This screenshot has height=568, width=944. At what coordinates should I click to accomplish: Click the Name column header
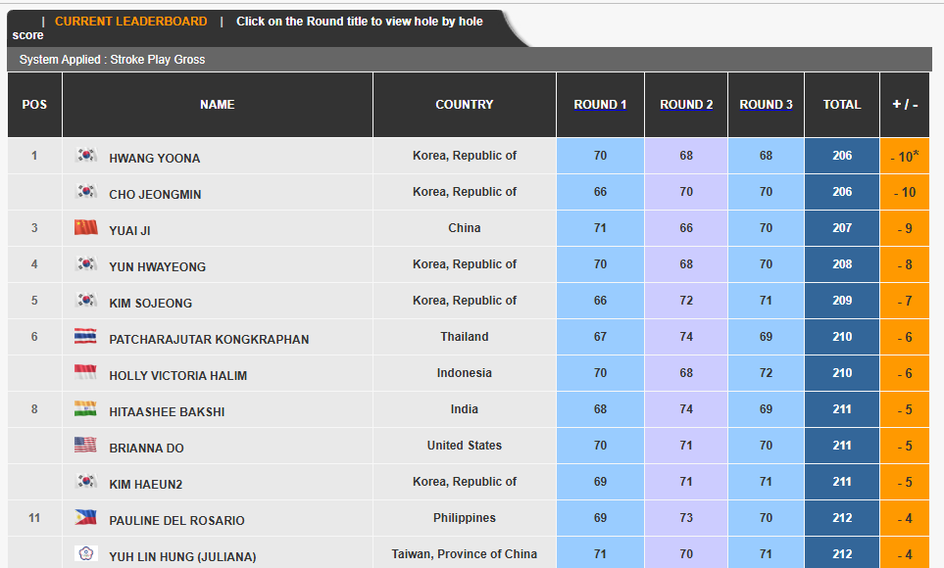pyautogui.click(x=217, y=105)
